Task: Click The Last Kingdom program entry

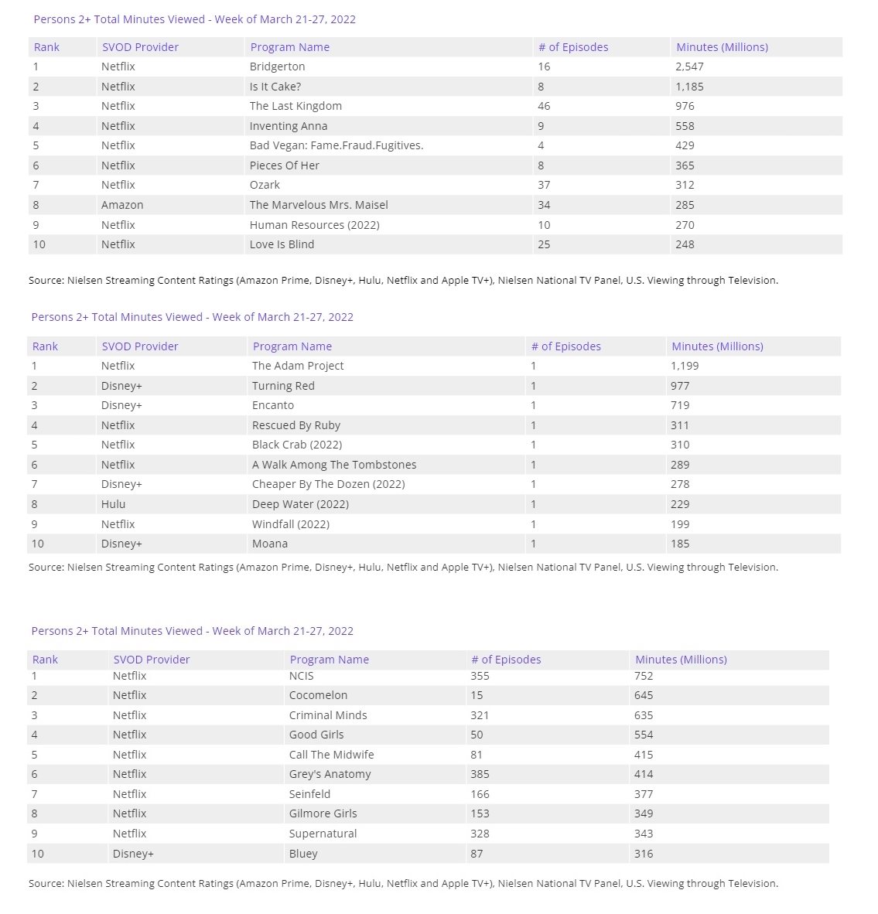Action: coord(296,106)
